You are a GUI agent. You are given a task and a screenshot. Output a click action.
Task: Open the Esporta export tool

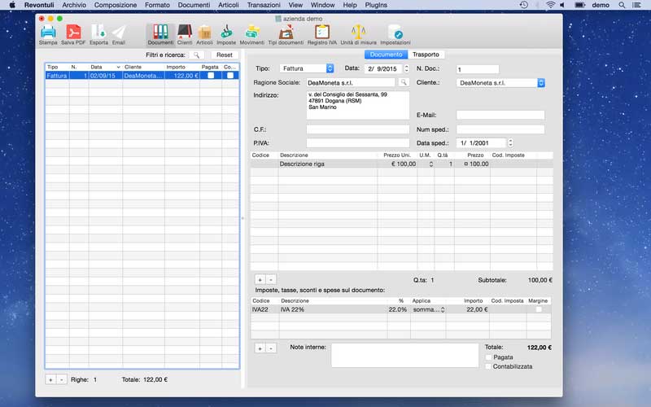98,32
